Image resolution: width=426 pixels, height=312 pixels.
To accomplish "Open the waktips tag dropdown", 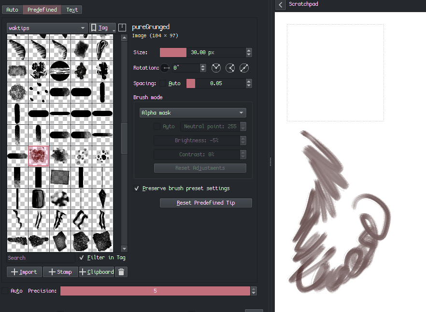I will point(47,28).
